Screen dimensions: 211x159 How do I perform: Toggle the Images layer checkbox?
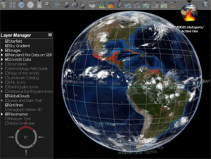click(x=7, y=50)
